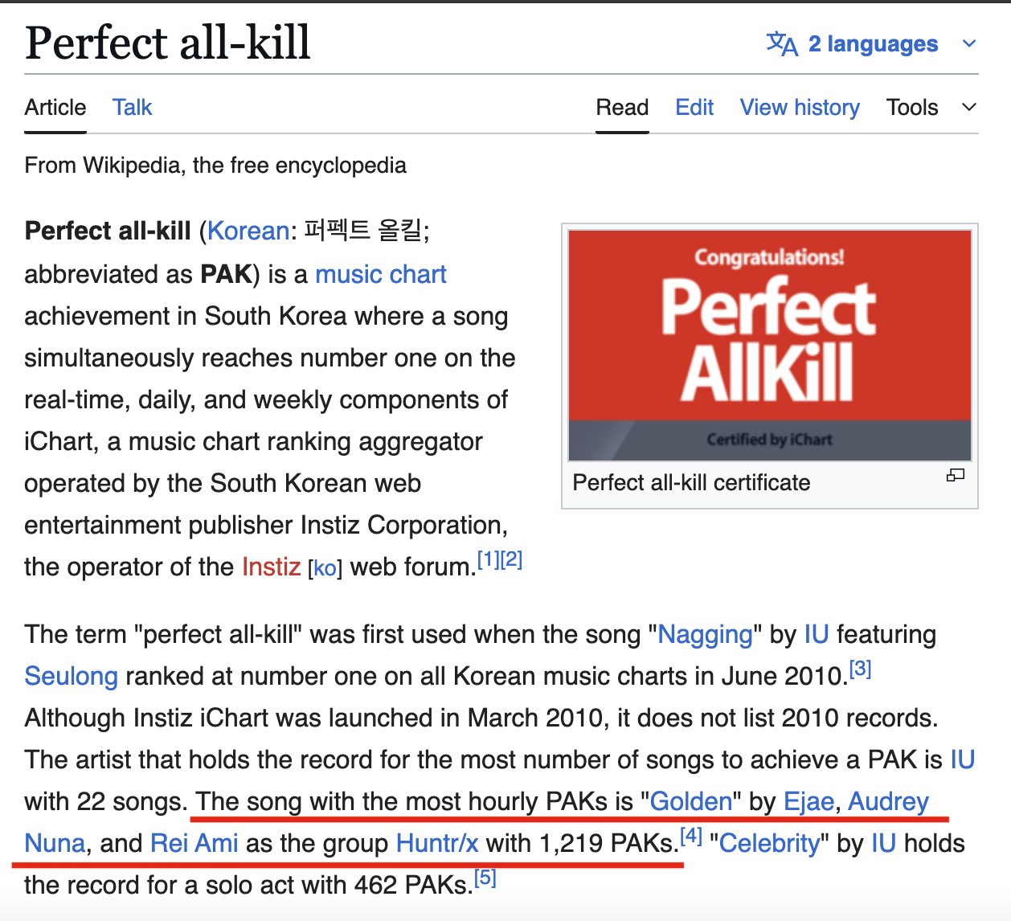Follow the music chart link

click(x=381, y=275)
